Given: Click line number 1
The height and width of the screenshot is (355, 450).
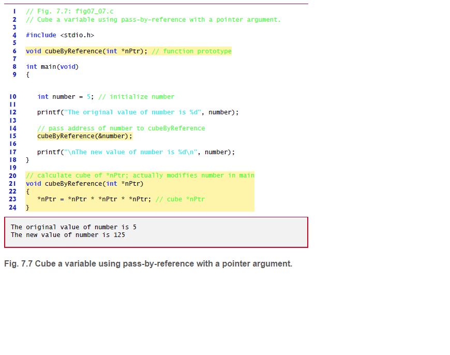Looking at the screenshot, I should pyautogui.click(x=14, y=11).
